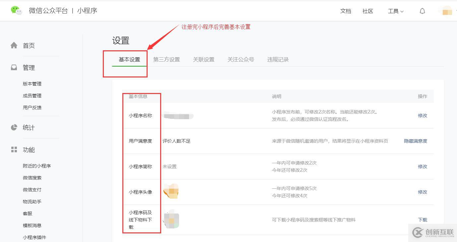Click 操作 column header

click(423, 96)
